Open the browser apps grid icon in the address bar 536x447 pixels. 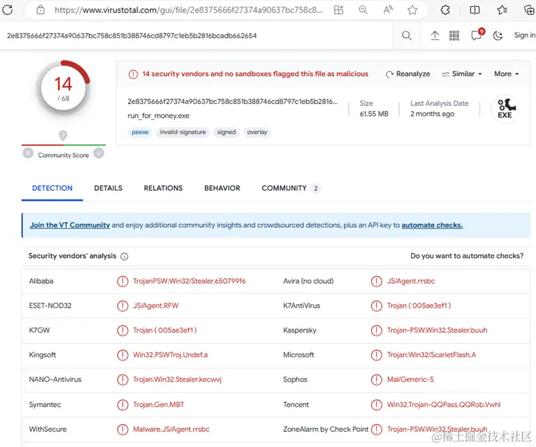pyautogui.click(x=339, y=10)
